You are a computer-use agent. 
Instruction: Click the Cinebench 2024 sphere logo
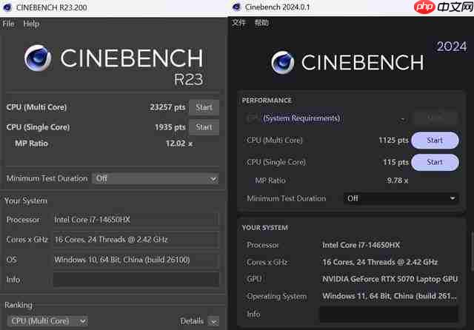[284, 64]
